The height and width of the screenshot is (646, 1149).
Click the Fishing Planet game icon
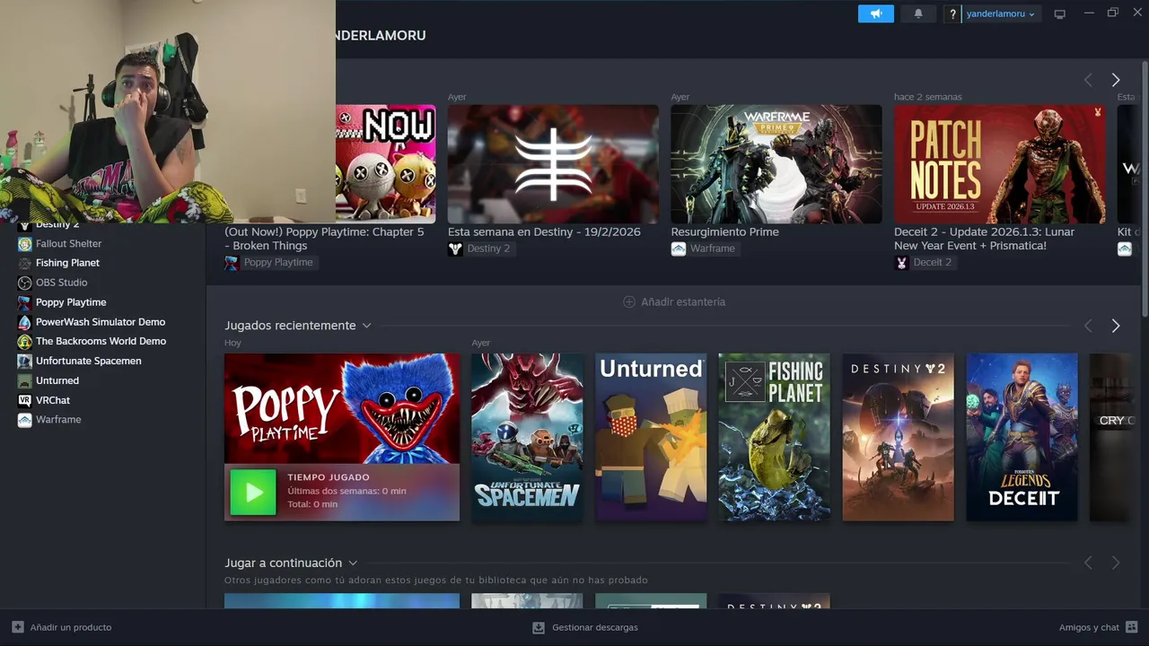(x=25, y=263)
